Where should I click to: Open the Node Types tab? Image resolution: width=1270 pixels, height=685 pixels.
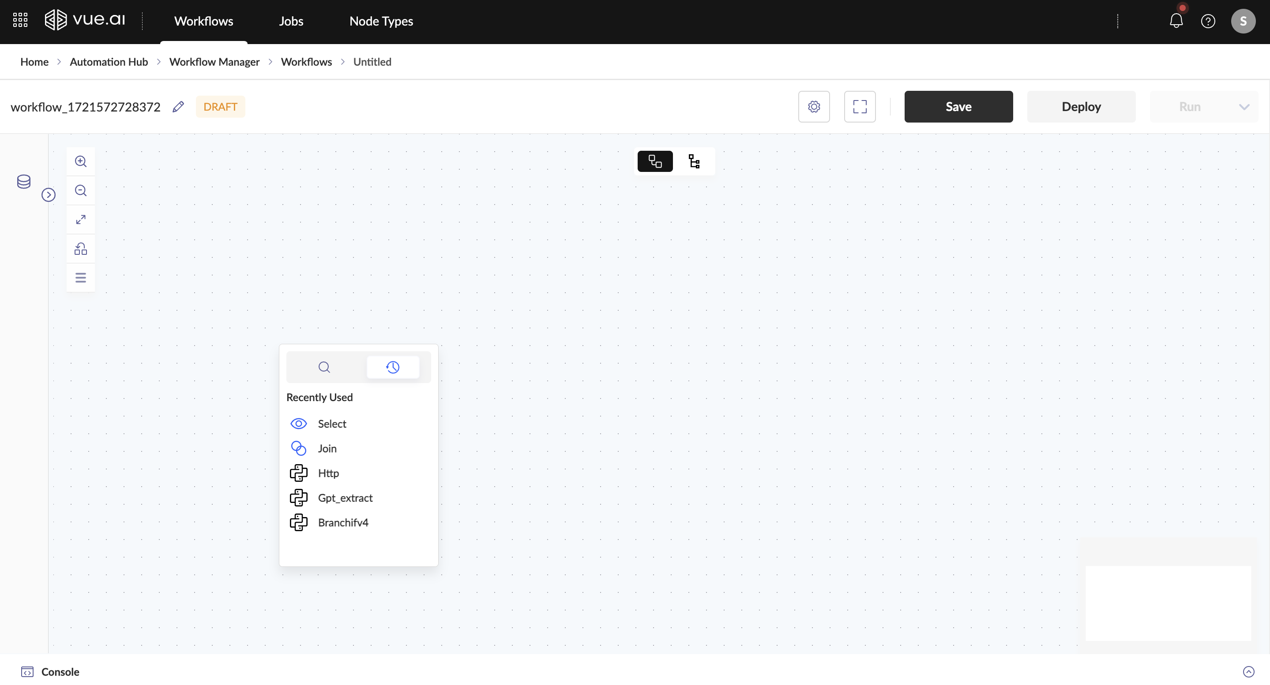point(381,21)
